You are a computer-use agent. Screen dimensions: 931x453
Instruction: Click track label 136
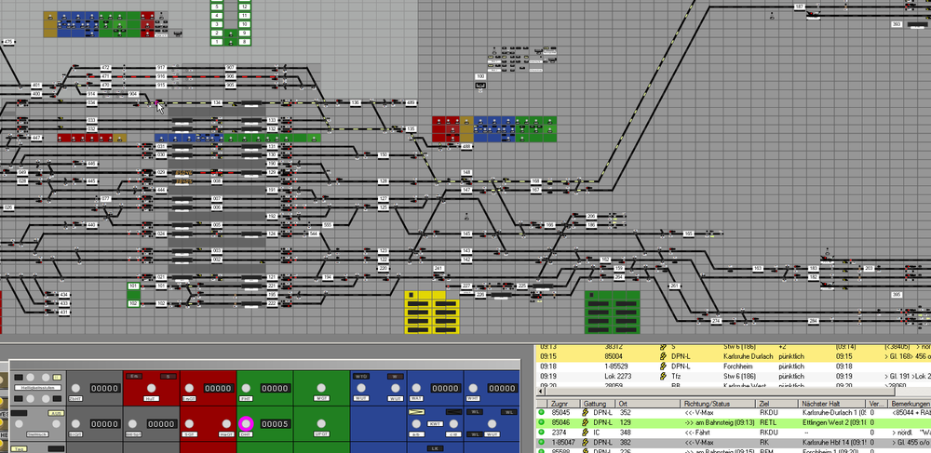tap(355, 102)
